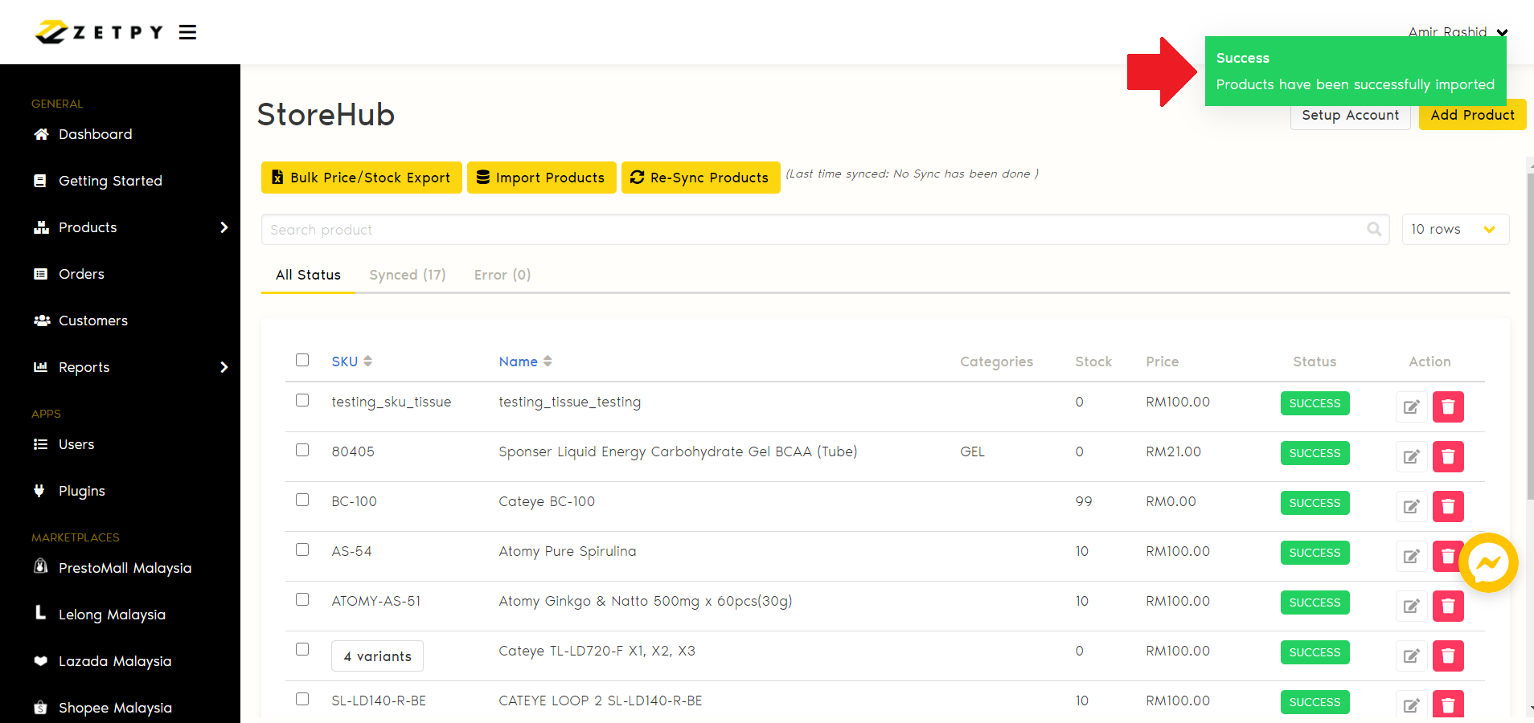Open the Amir Rashid account dropdown
This screenshot has height=723, width=1534.
(x=1457, y=31)
